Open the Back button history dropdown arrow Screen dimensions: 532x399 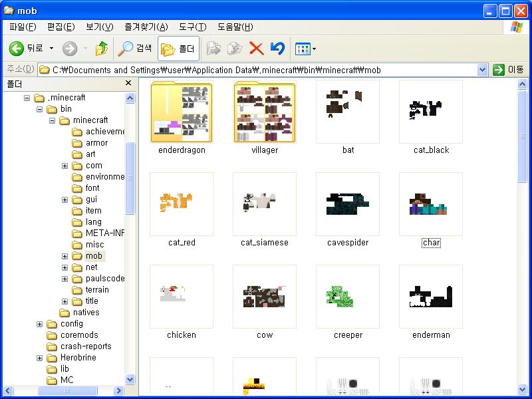52,49
